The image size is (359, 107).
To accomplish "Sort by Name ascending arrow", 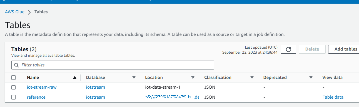I will click(x=74, y=78).
